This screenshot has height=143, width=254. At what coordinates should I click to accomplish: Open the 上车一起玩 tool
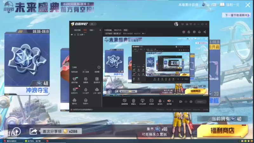pyautogui.click(x=97, y=91)
